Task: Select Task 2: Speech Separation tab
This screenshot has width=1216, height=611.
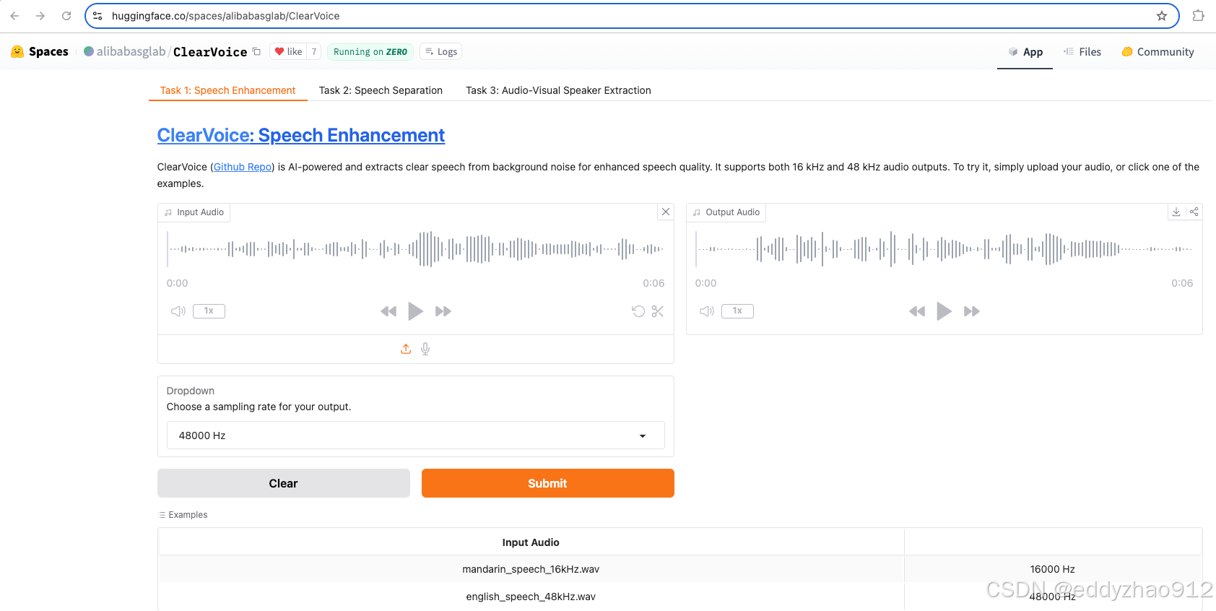Action: [381, 90]
